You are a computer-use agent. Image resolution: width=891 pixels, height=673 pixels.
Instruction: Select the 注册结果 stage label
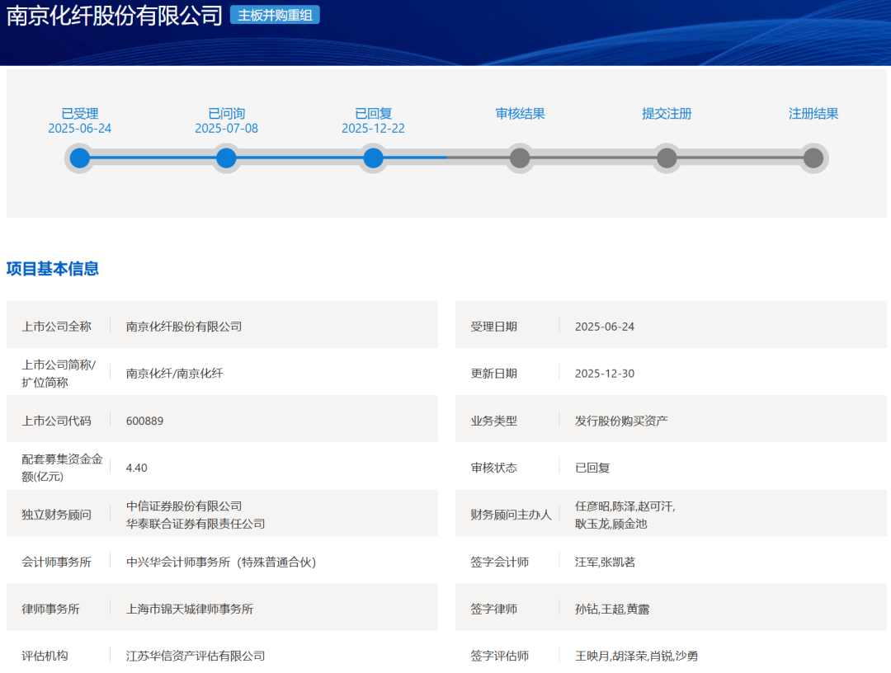coord(813,114)
